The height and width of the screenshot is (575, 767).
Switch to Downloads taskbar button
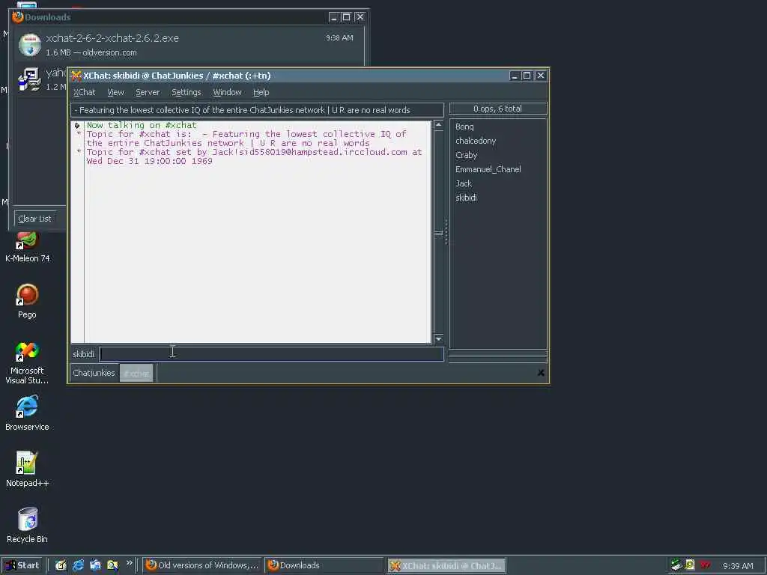[324, 565]
